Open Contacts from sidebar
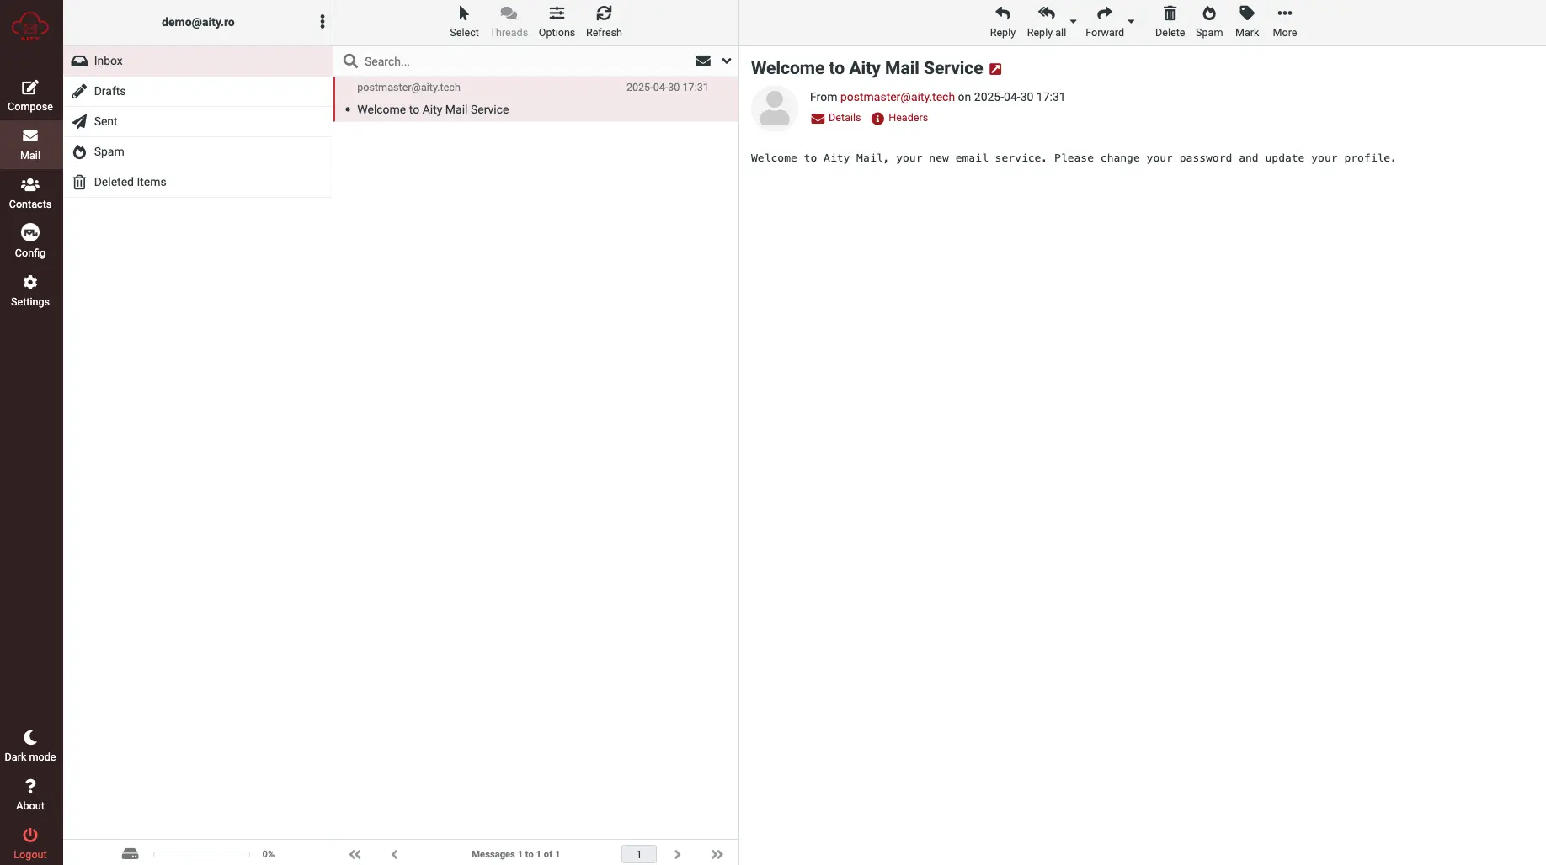The height and width of the screenshot is (865, 1546). (30, 193)
